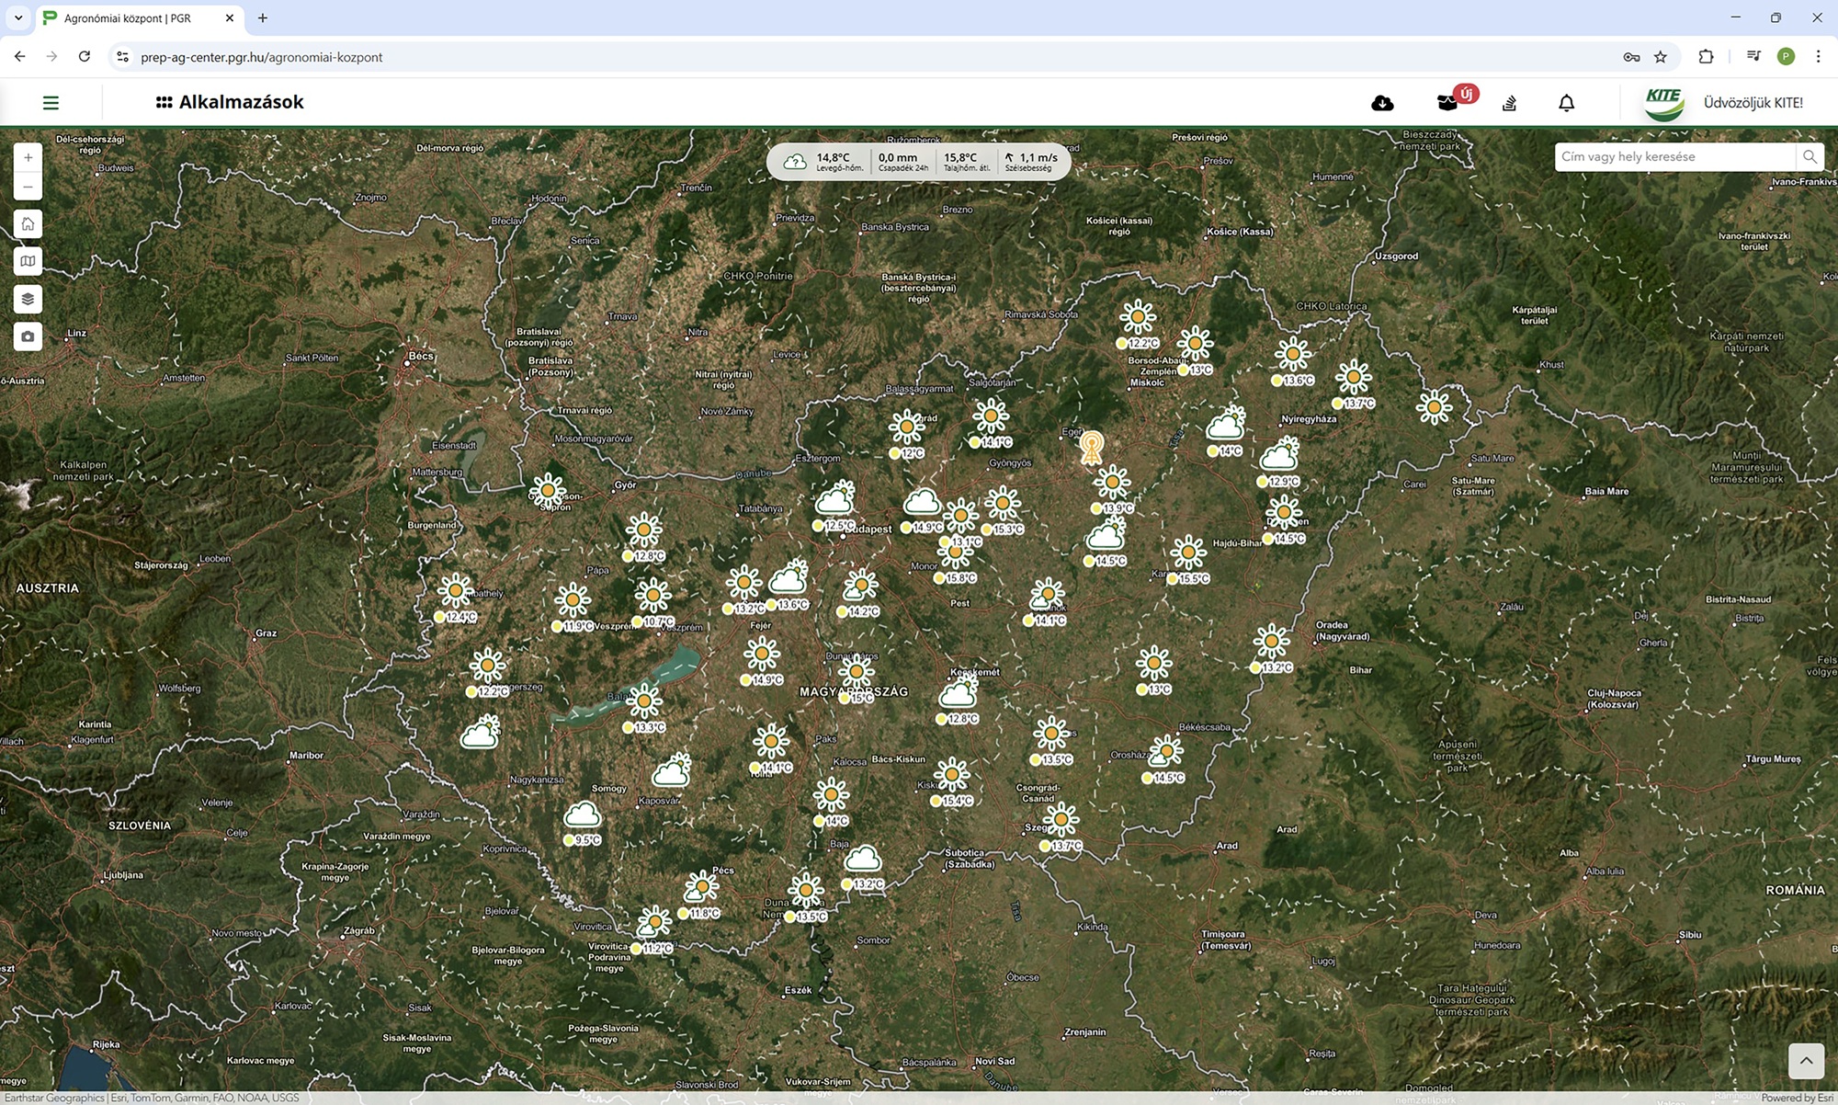The height and width of the screenshot is (1105, 1838).
Task: Select the cloudy station showing 9,5°C
Action: (x=583, y=815)
